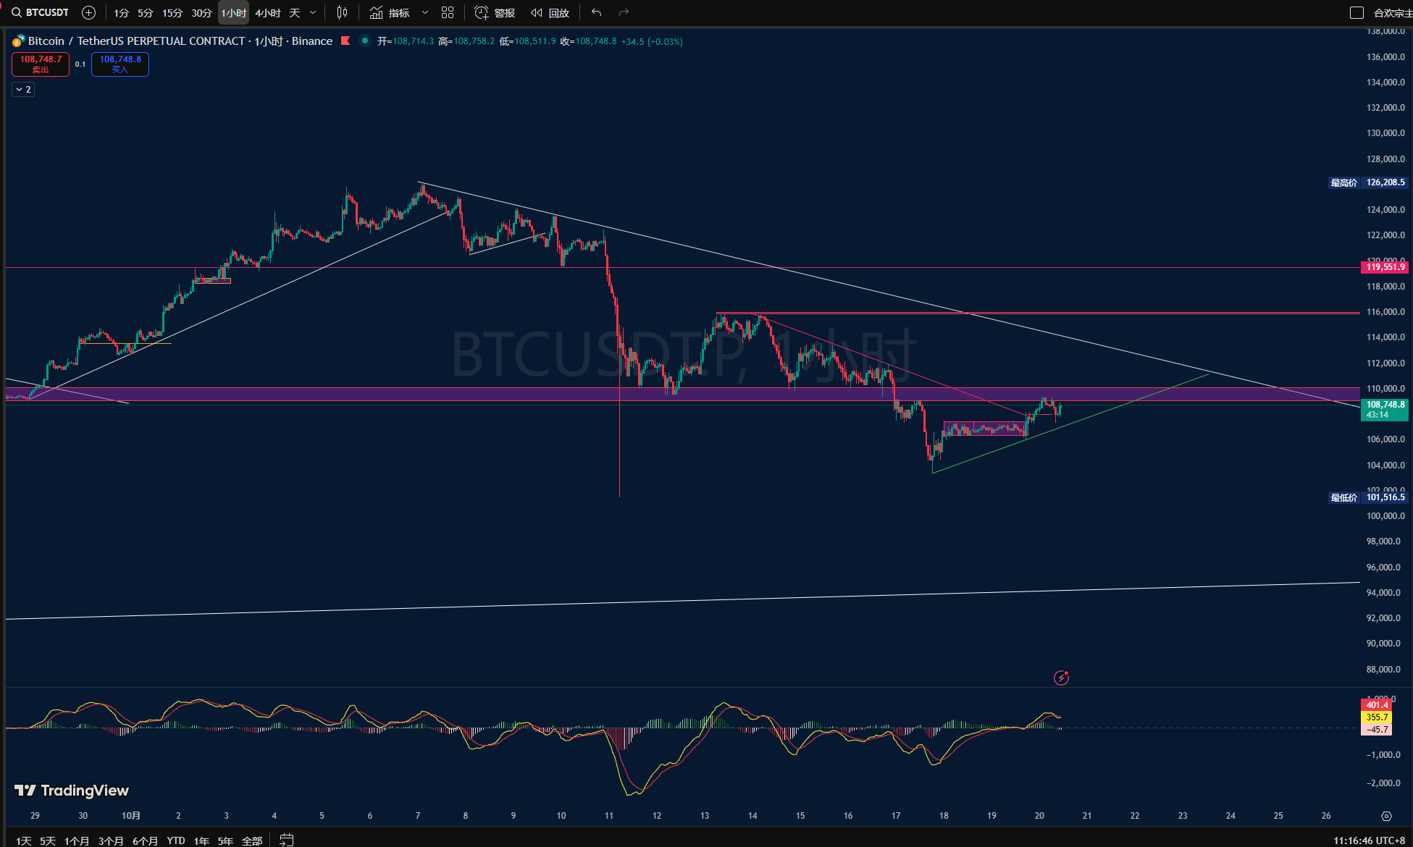Open the layout grid templates icon
1413x847 pixels.
[x=448, y=12]
